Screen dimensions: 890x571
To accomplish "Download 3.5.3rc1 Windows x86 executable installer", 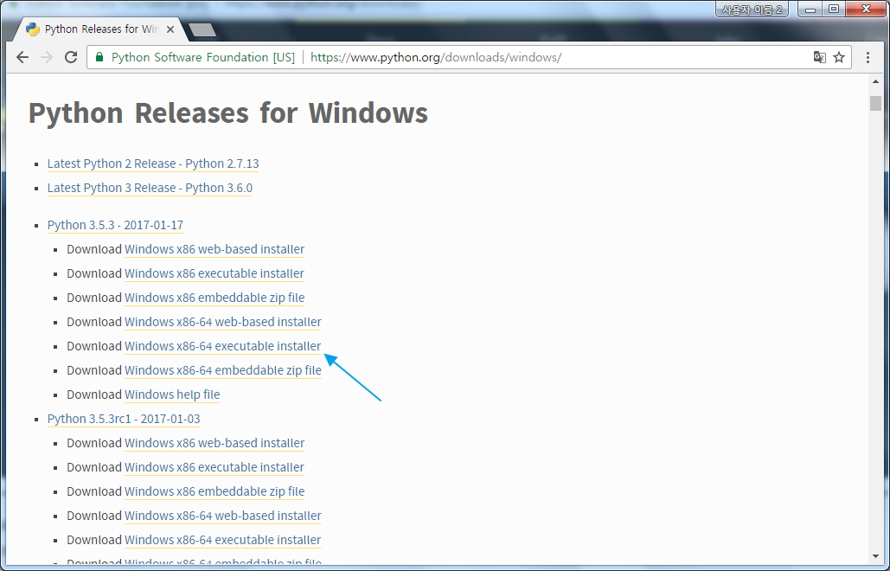I will 214,467.
